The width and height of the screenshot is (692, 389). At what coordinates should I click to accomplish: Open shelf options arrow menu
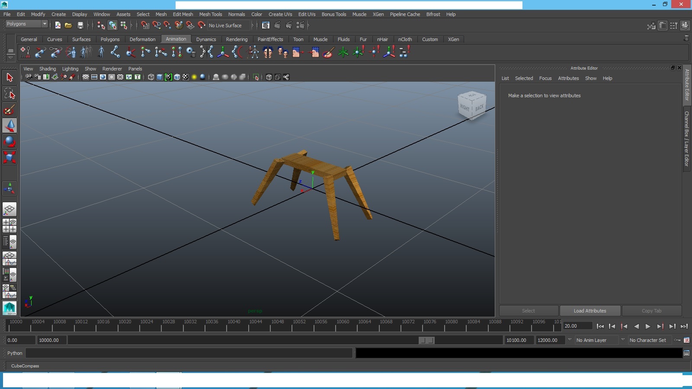pos(11,57)
